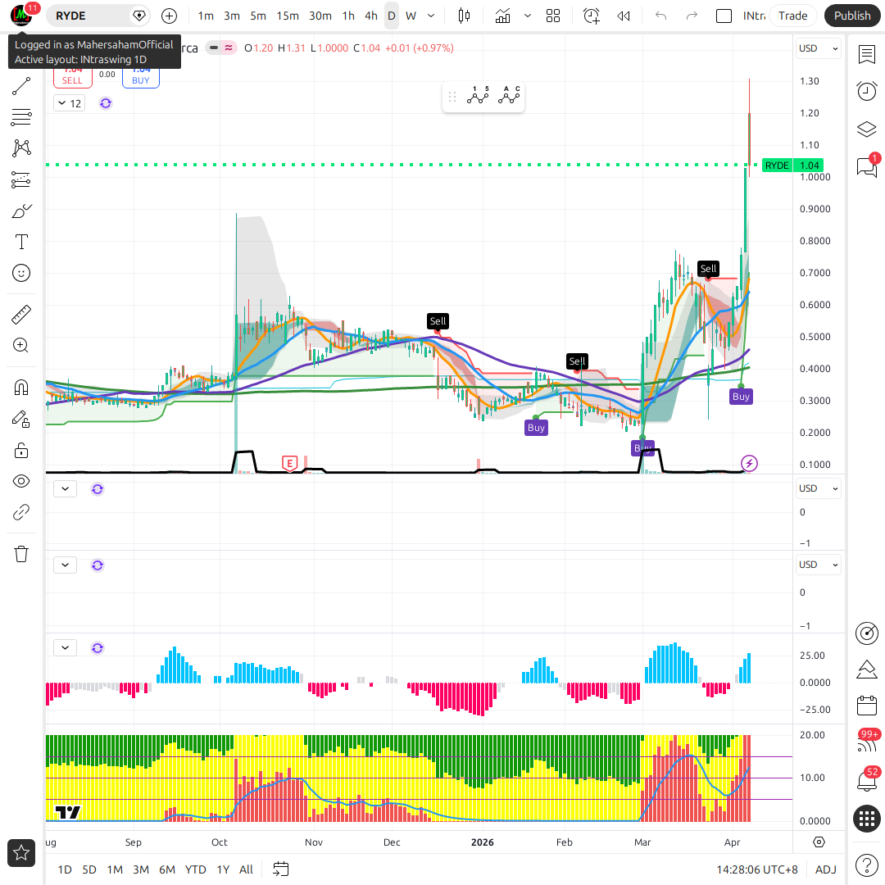The image size is (885, 885).
Task: Select the 6M date range
Action: pyautogui.click(x=167, y=869)
